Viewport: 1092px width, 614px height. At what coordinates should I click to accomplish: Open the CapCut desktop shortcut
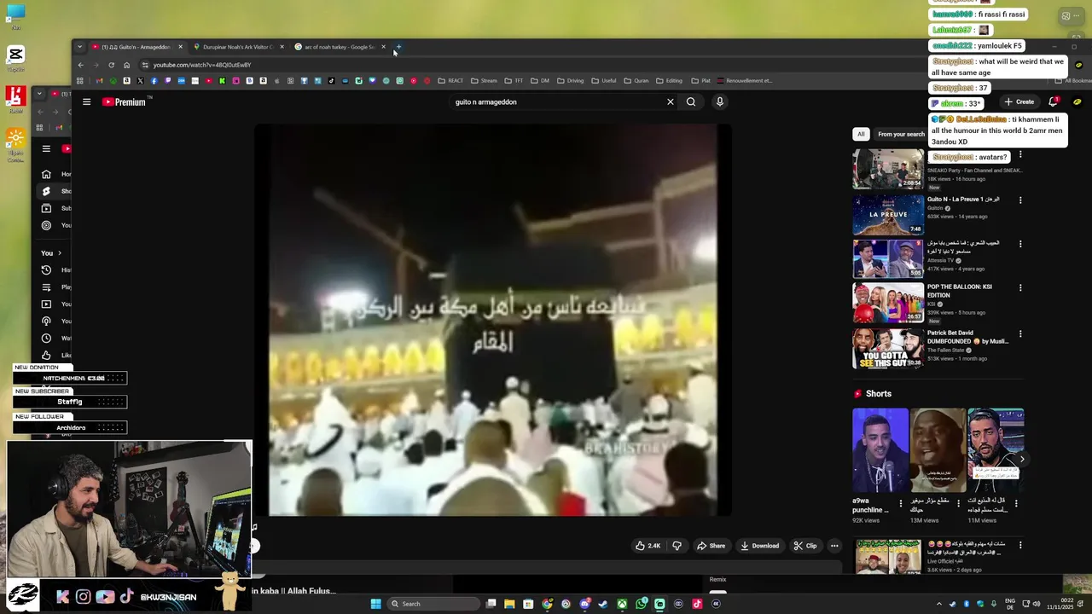[15, 58]
